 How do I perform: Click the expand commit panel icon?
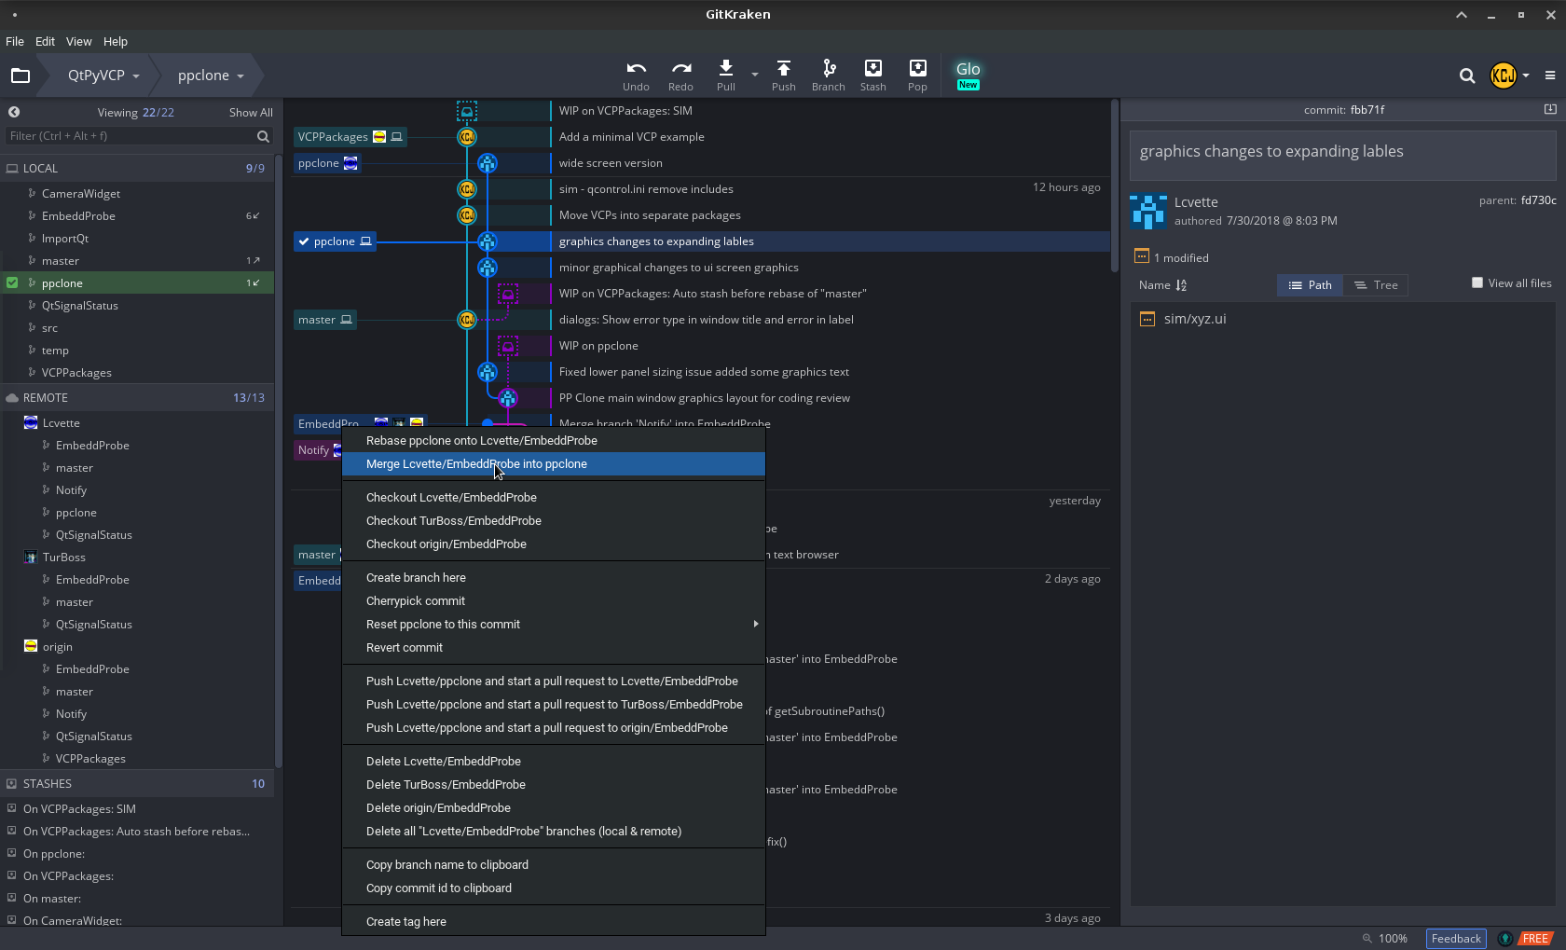(1550, 109)
